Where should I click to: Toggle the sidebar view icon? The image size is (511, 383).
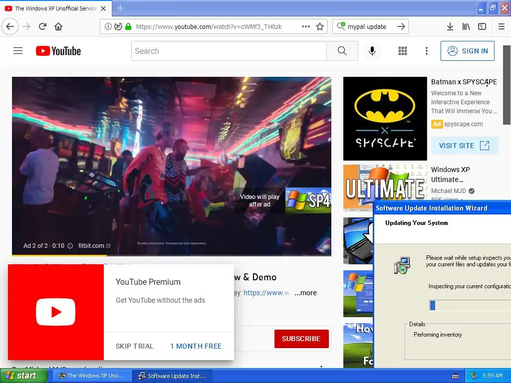[482, 26]
